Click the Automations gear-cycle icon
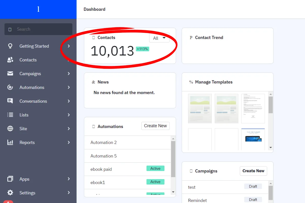 click(10, 87)
